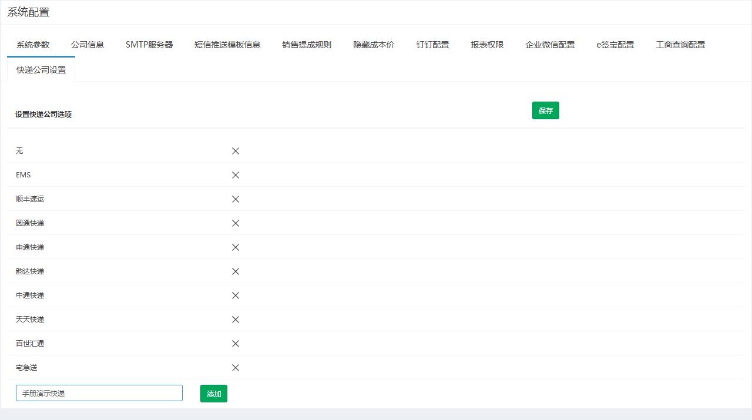Remove the 中通快递 entry

coord(236,295)
